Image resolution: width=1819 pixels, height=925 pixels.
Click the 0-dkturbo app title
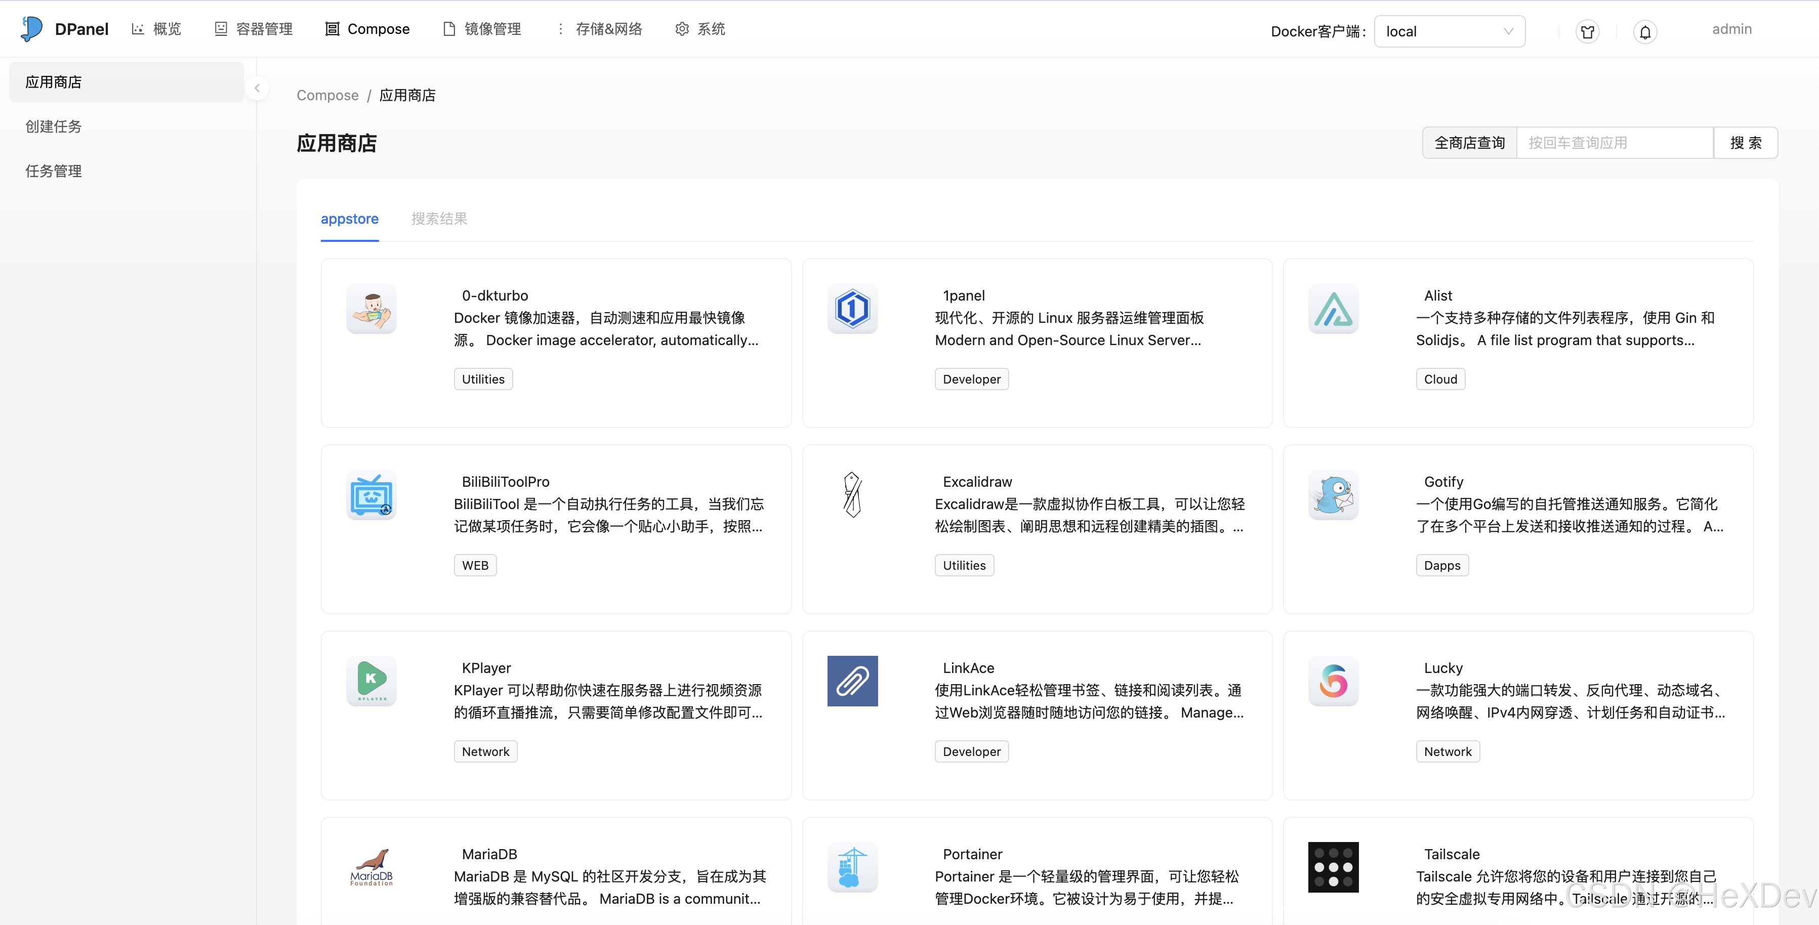point(495,296)
